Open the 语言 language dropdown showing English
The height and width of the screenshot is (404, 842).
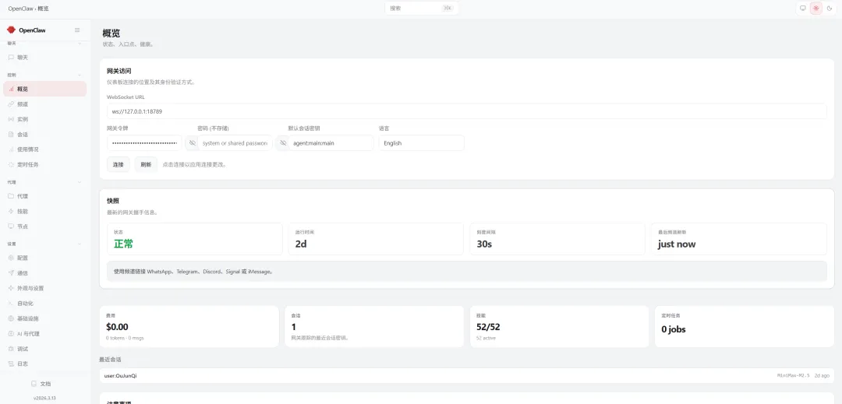(x=421, y=143)
